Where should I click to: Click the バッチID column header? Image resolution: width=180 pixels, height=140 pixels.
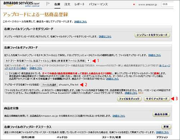pos(62,137)
